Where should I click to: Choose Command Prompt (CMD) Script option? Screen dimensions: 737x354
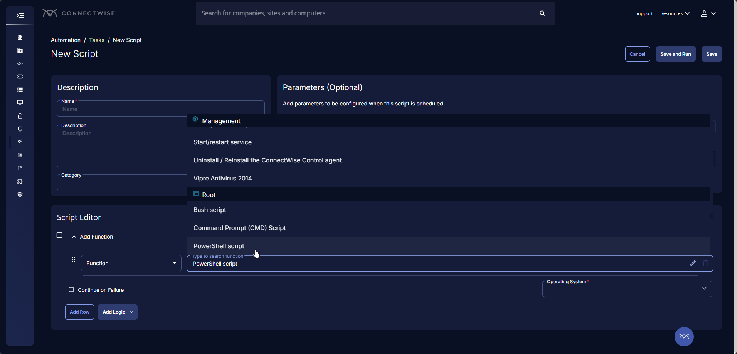click(x=239, y=228)
